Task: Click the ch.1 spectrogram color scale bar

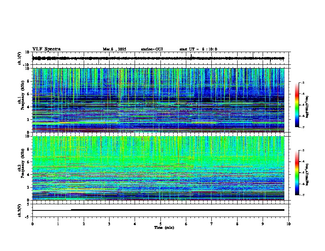Action: point(297,105)
